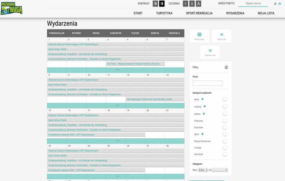285x181 pixels.
Task: Expand more events for week of 8
Action: coord(116,105)
